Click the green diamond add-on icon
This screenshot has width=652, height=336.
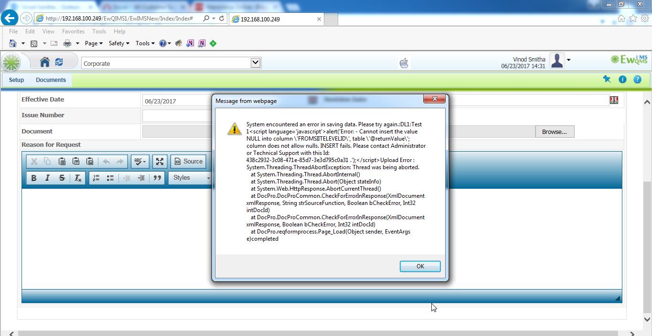[x=213, y=43]
